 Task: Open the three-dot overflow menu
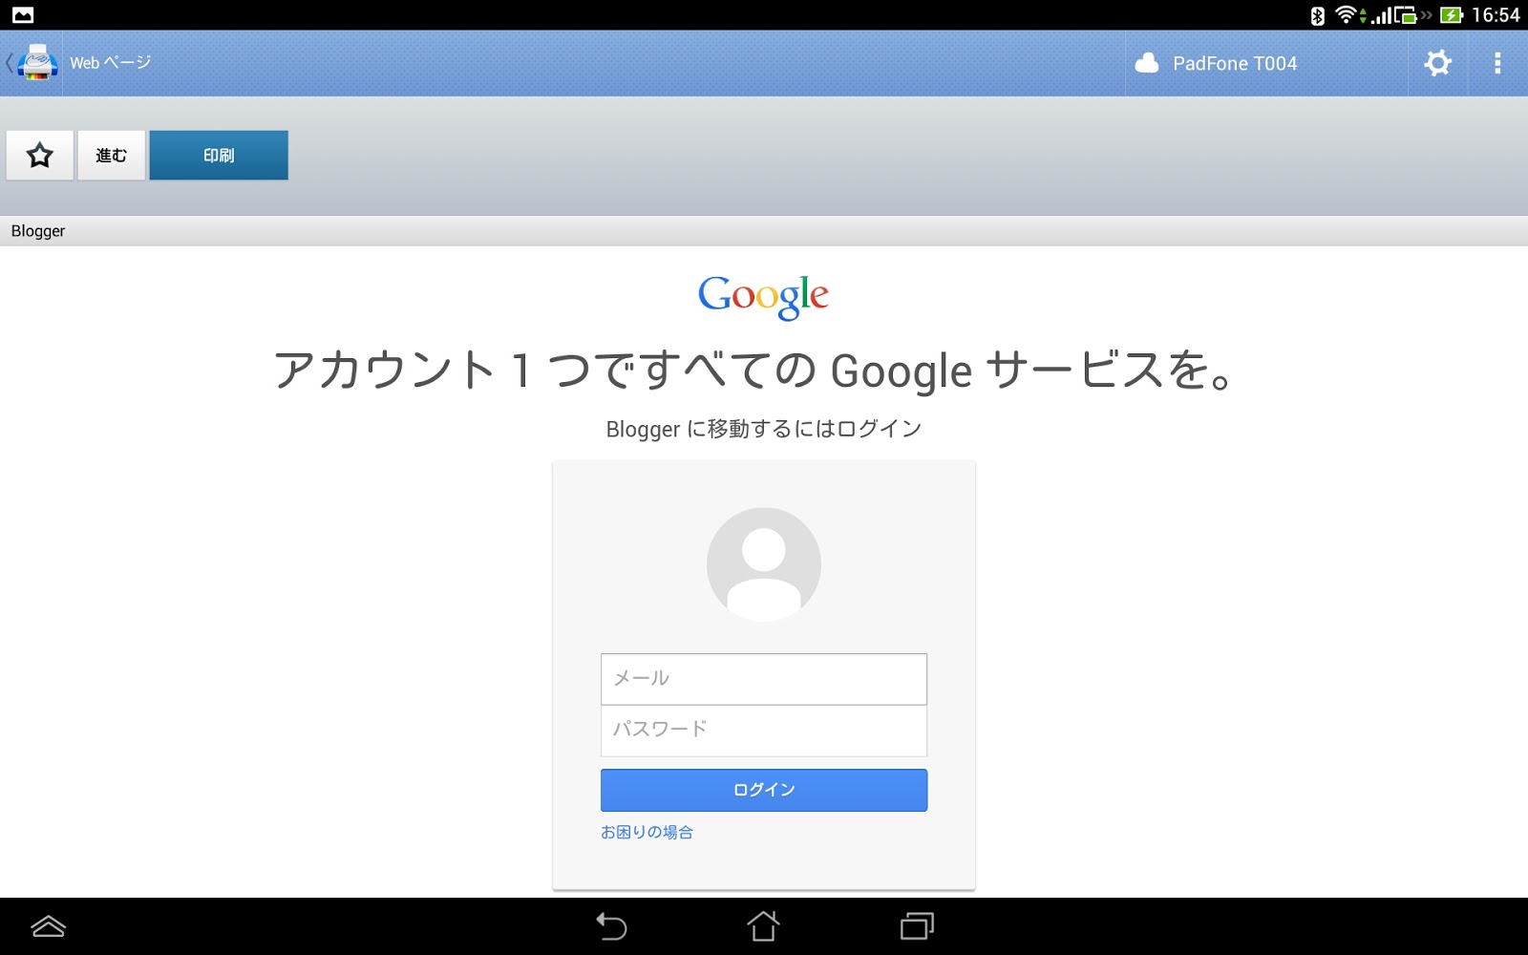[x=1496, y=63]
